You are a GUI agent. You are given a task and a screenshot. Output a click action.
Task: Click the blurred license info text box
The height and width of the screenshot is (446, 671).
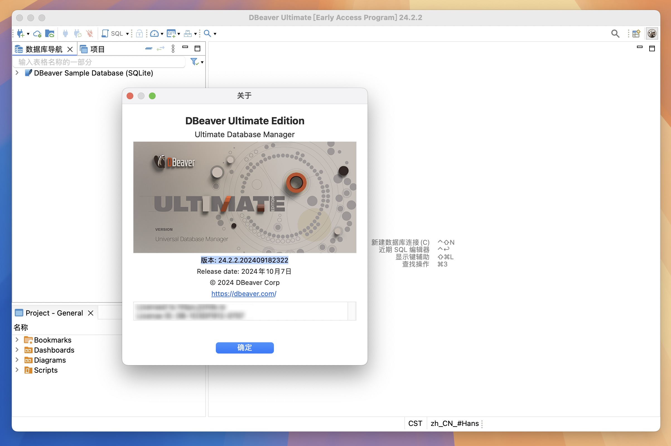[245, 311]
